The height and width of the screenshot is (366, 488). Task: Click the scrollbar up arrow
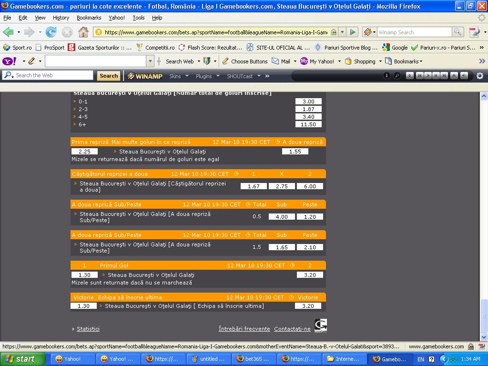(x=484, y=96)
